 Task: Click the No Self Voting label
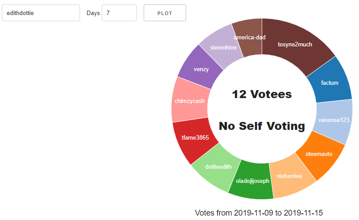coord(262,126)
